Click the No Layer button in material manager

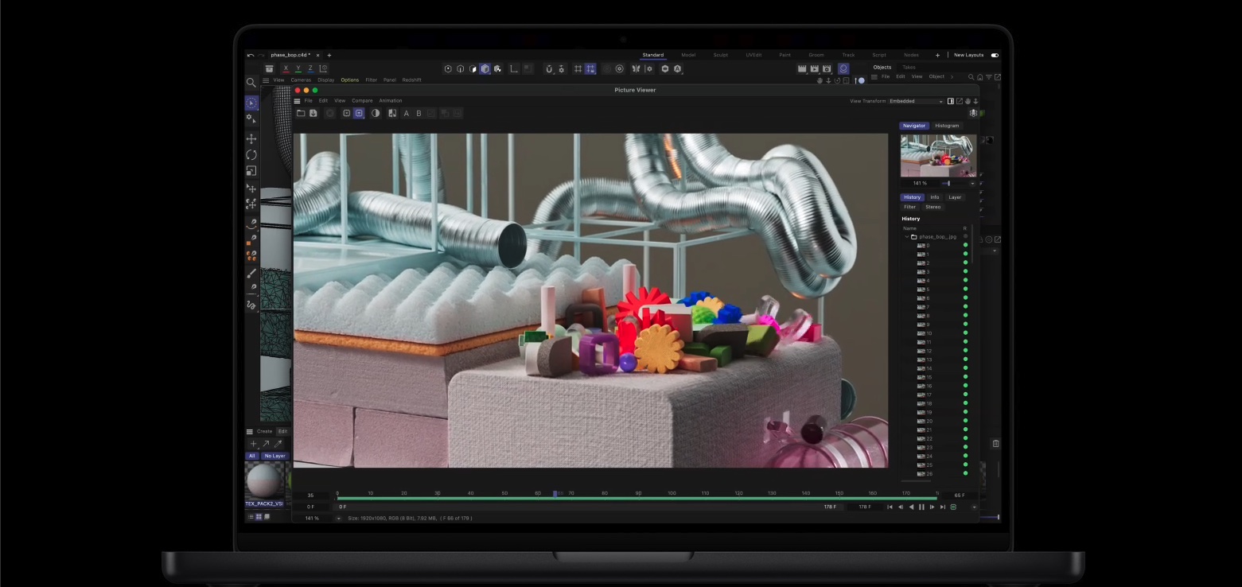[x=274, y=457]
